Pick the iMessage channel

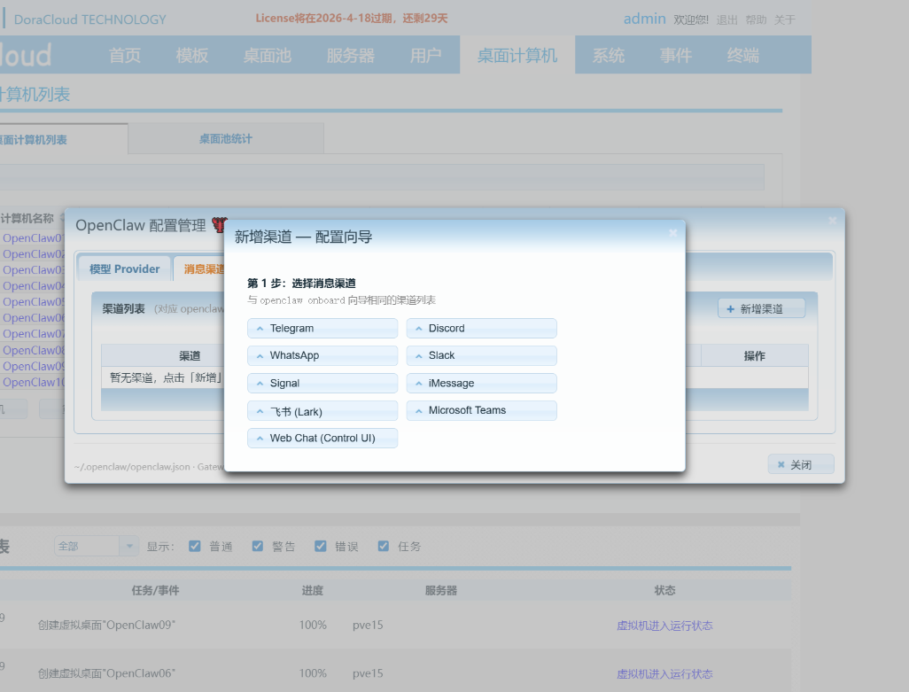481,383
